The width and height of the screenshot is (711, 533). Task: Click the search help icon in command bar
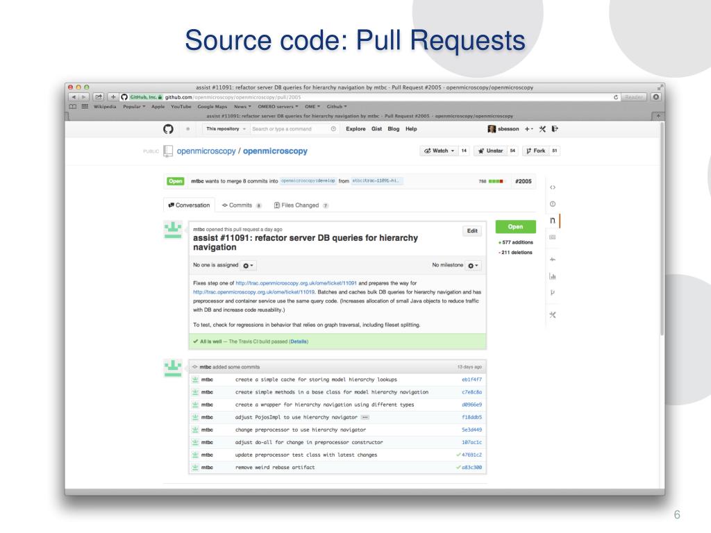point(333,129)
